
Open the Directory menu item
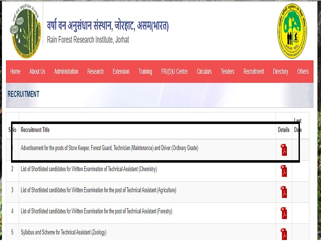[x=280, y=72]
